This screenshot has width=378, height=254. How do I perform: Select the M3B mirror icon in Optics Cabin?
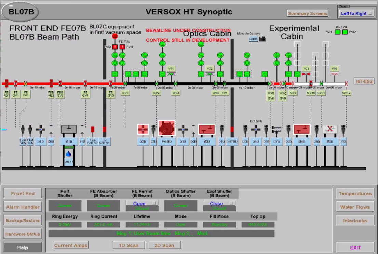pos(206,129)
